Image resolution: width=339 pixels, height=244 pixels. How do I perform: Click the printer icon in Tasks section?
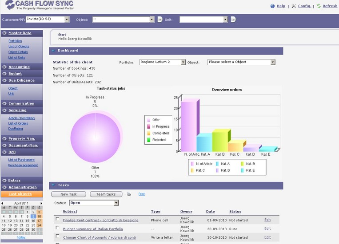[129, 194]
